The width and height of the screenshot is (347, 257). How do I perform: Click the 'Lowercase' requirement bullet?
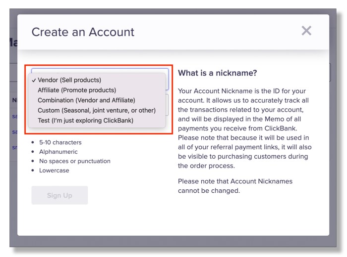pos(54,171)
